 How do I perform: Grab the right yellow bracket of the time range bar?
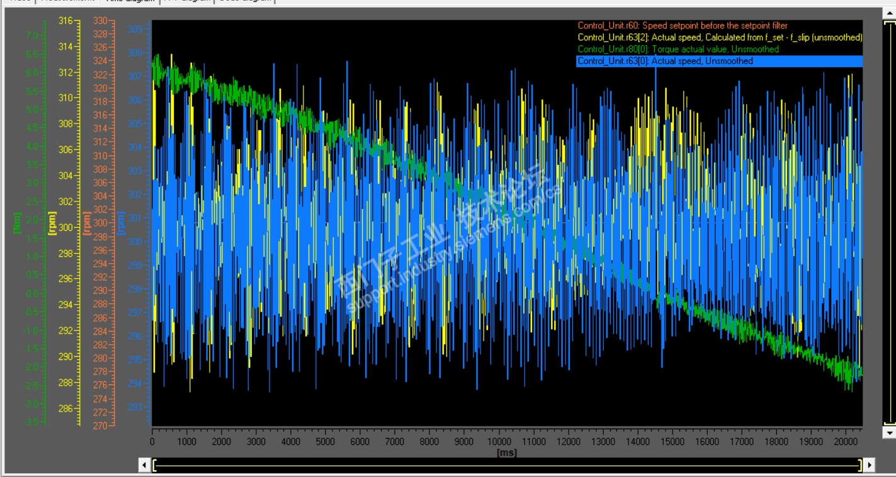tap(859, 465)
